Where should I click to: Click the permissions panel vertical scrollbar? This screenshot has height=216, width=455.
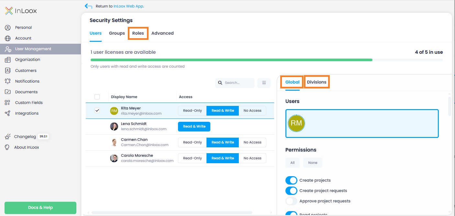(x=449, y=106)
